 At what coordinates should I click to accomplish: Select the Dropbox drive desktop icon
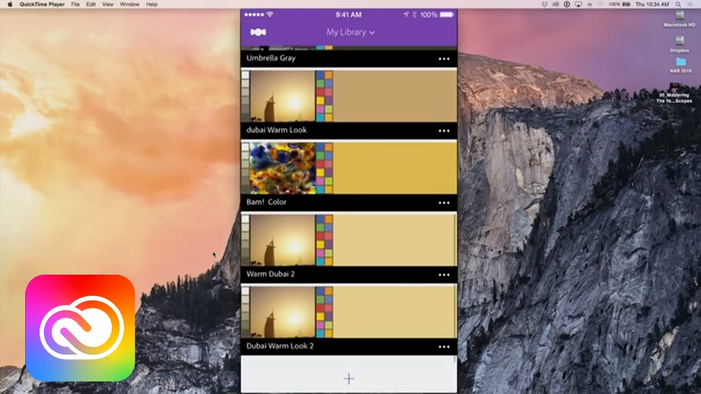(680, 44)
